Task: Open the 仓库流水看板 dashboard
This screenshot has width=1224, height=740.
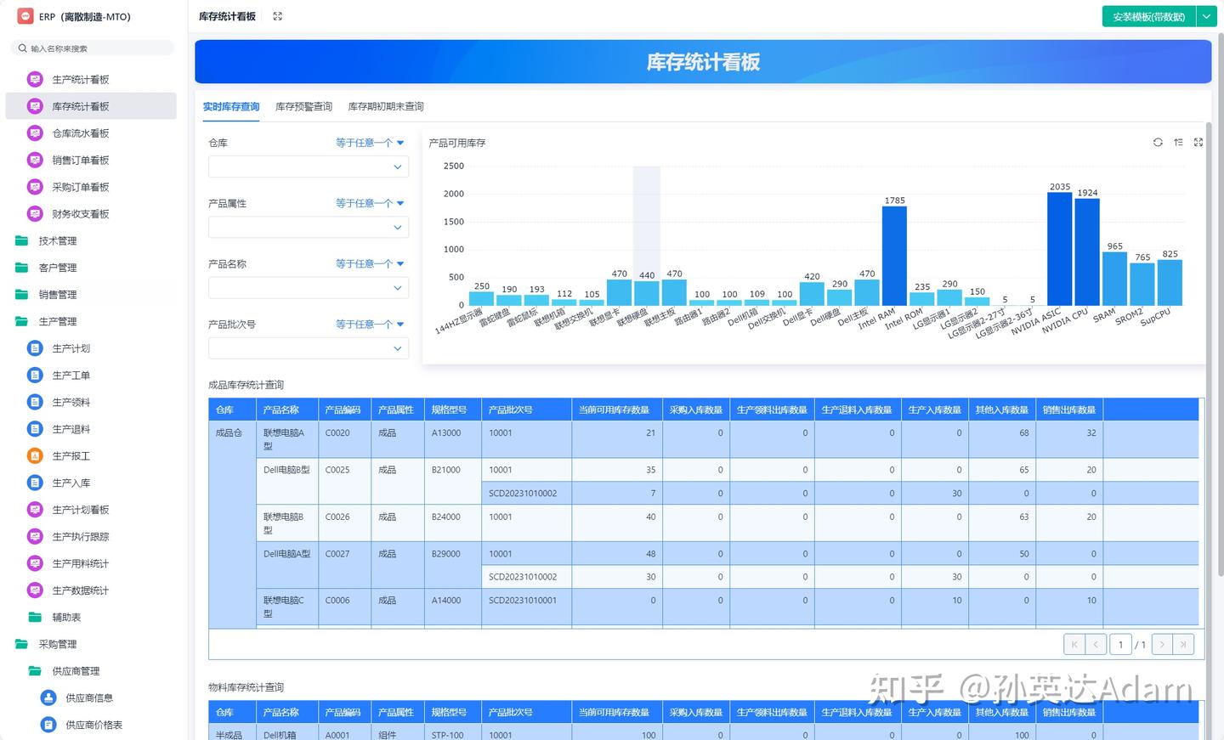Action: [80, 133]
